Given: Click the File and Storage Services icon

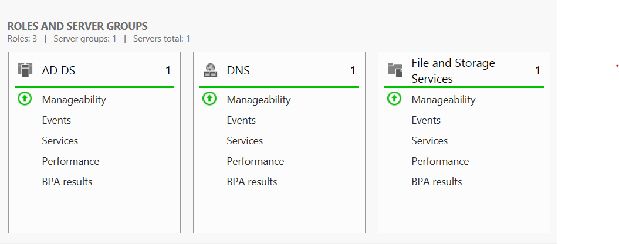Looking at the screenshot, I should pyautogui.click(x=395, y=70).
